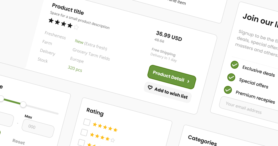The height and width of the screenshot is (146, 278).
Task: Click the right-hand price range slider handle
Action: click(23, 104)
